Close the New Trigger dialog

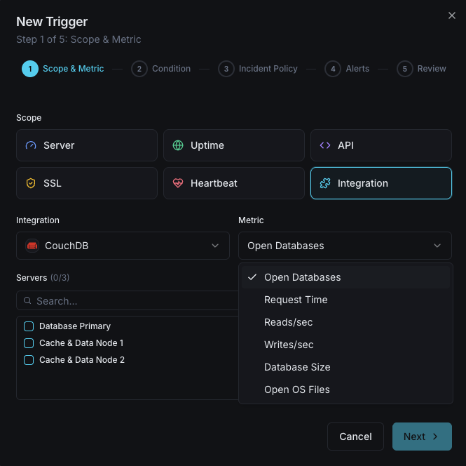click(452, 15)
